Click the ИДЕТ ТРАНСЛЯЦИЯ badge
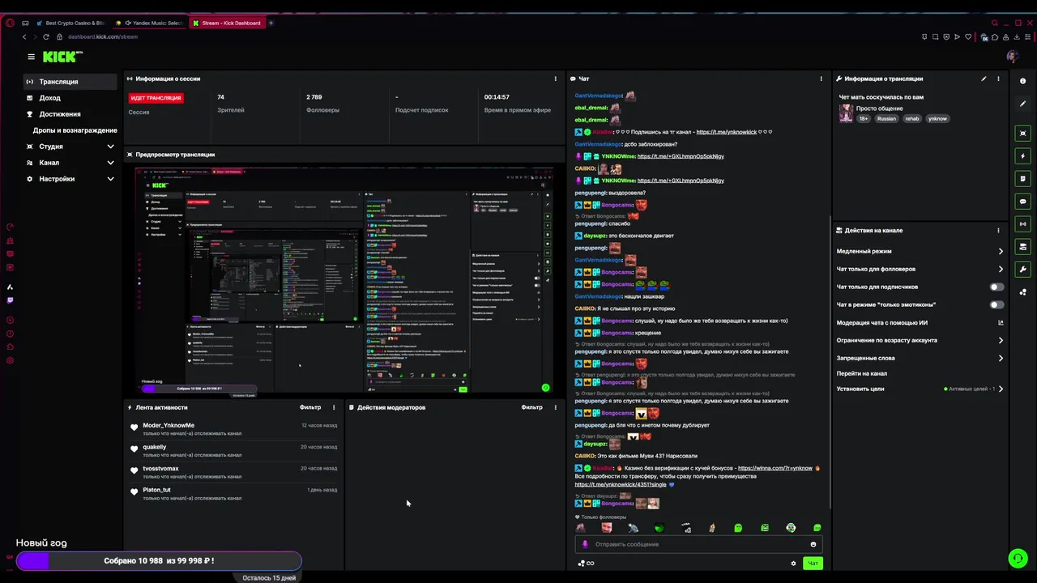Viewport: 1037px width, 583px height. 156,98
